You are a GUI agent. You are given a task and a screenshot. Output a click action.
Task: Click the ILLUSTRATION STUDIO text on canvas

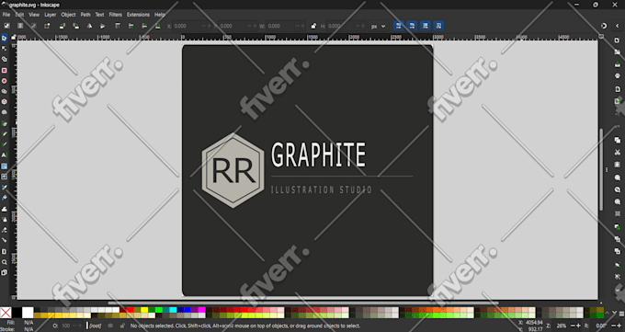(x=322, y=189)
